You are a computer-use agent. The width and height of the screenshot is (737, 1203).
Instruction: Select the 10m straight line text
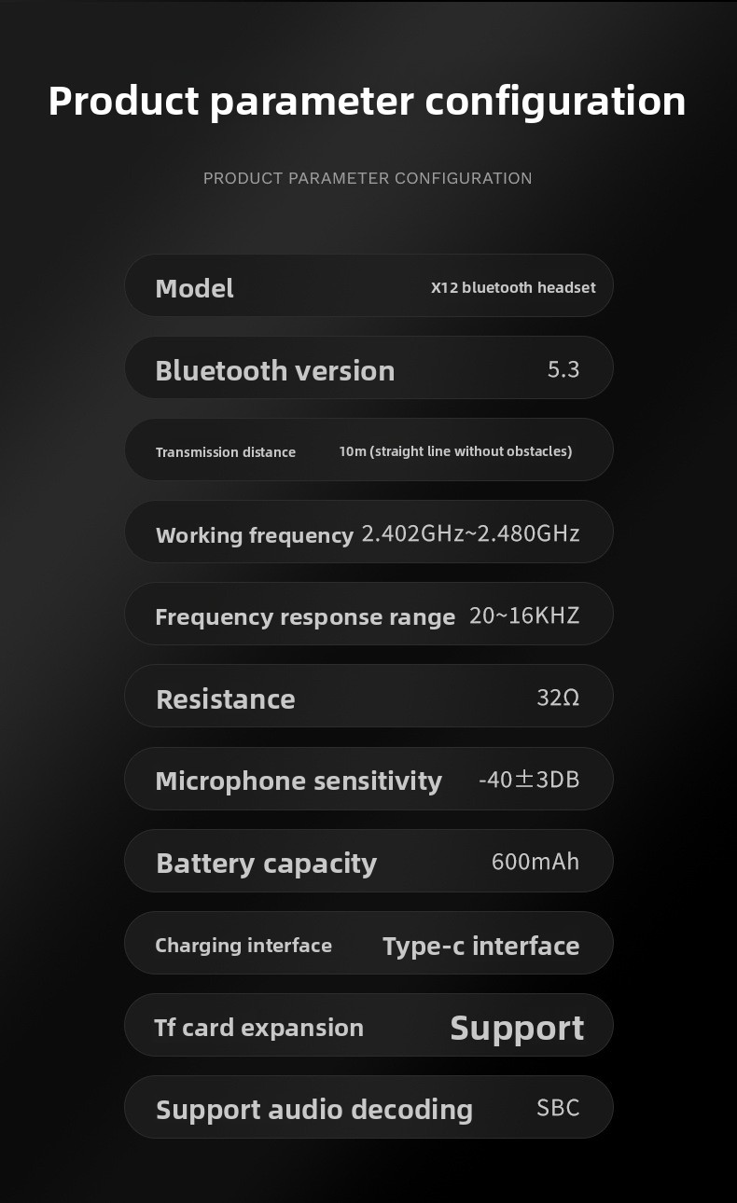click(455, 451)
